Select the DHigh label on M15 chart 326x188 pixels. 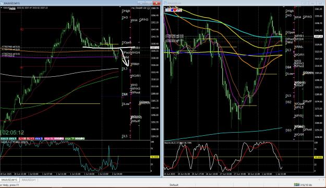click(126, 11)
